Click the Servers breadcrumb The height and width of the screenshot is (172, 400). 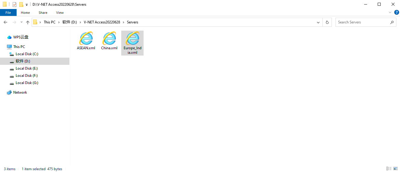132,22
